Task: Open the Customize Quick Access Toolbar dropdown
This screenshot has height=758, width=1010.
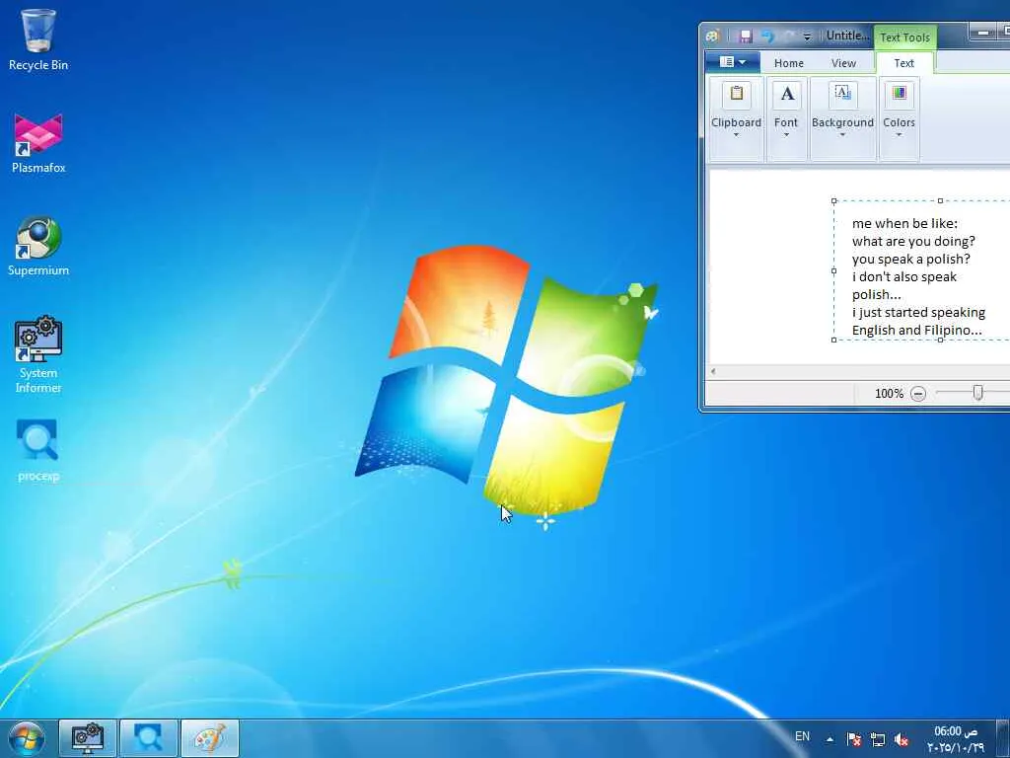Action: 807,38
